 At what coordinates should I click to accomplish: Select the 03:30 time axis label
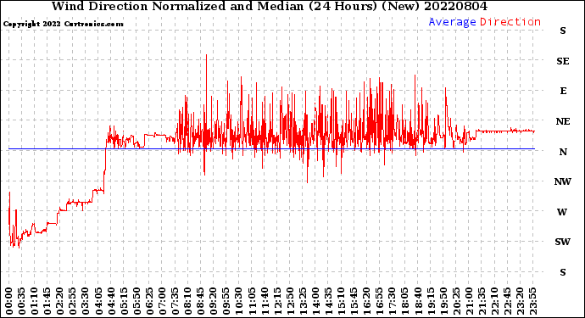tap(86, 301)
